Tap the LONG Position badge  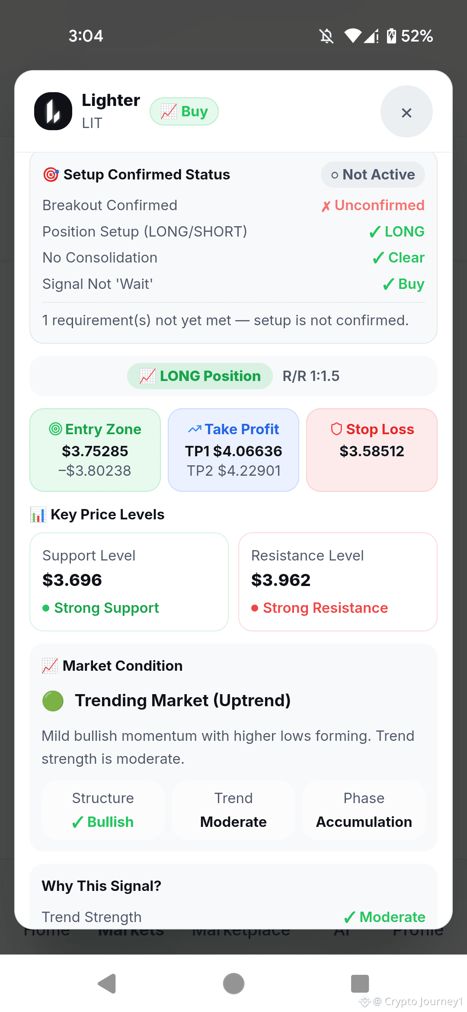[x=200, y=376]
